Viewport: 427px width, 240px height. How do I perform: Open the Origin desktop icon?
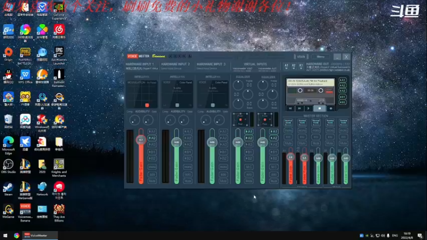(9, 54)
